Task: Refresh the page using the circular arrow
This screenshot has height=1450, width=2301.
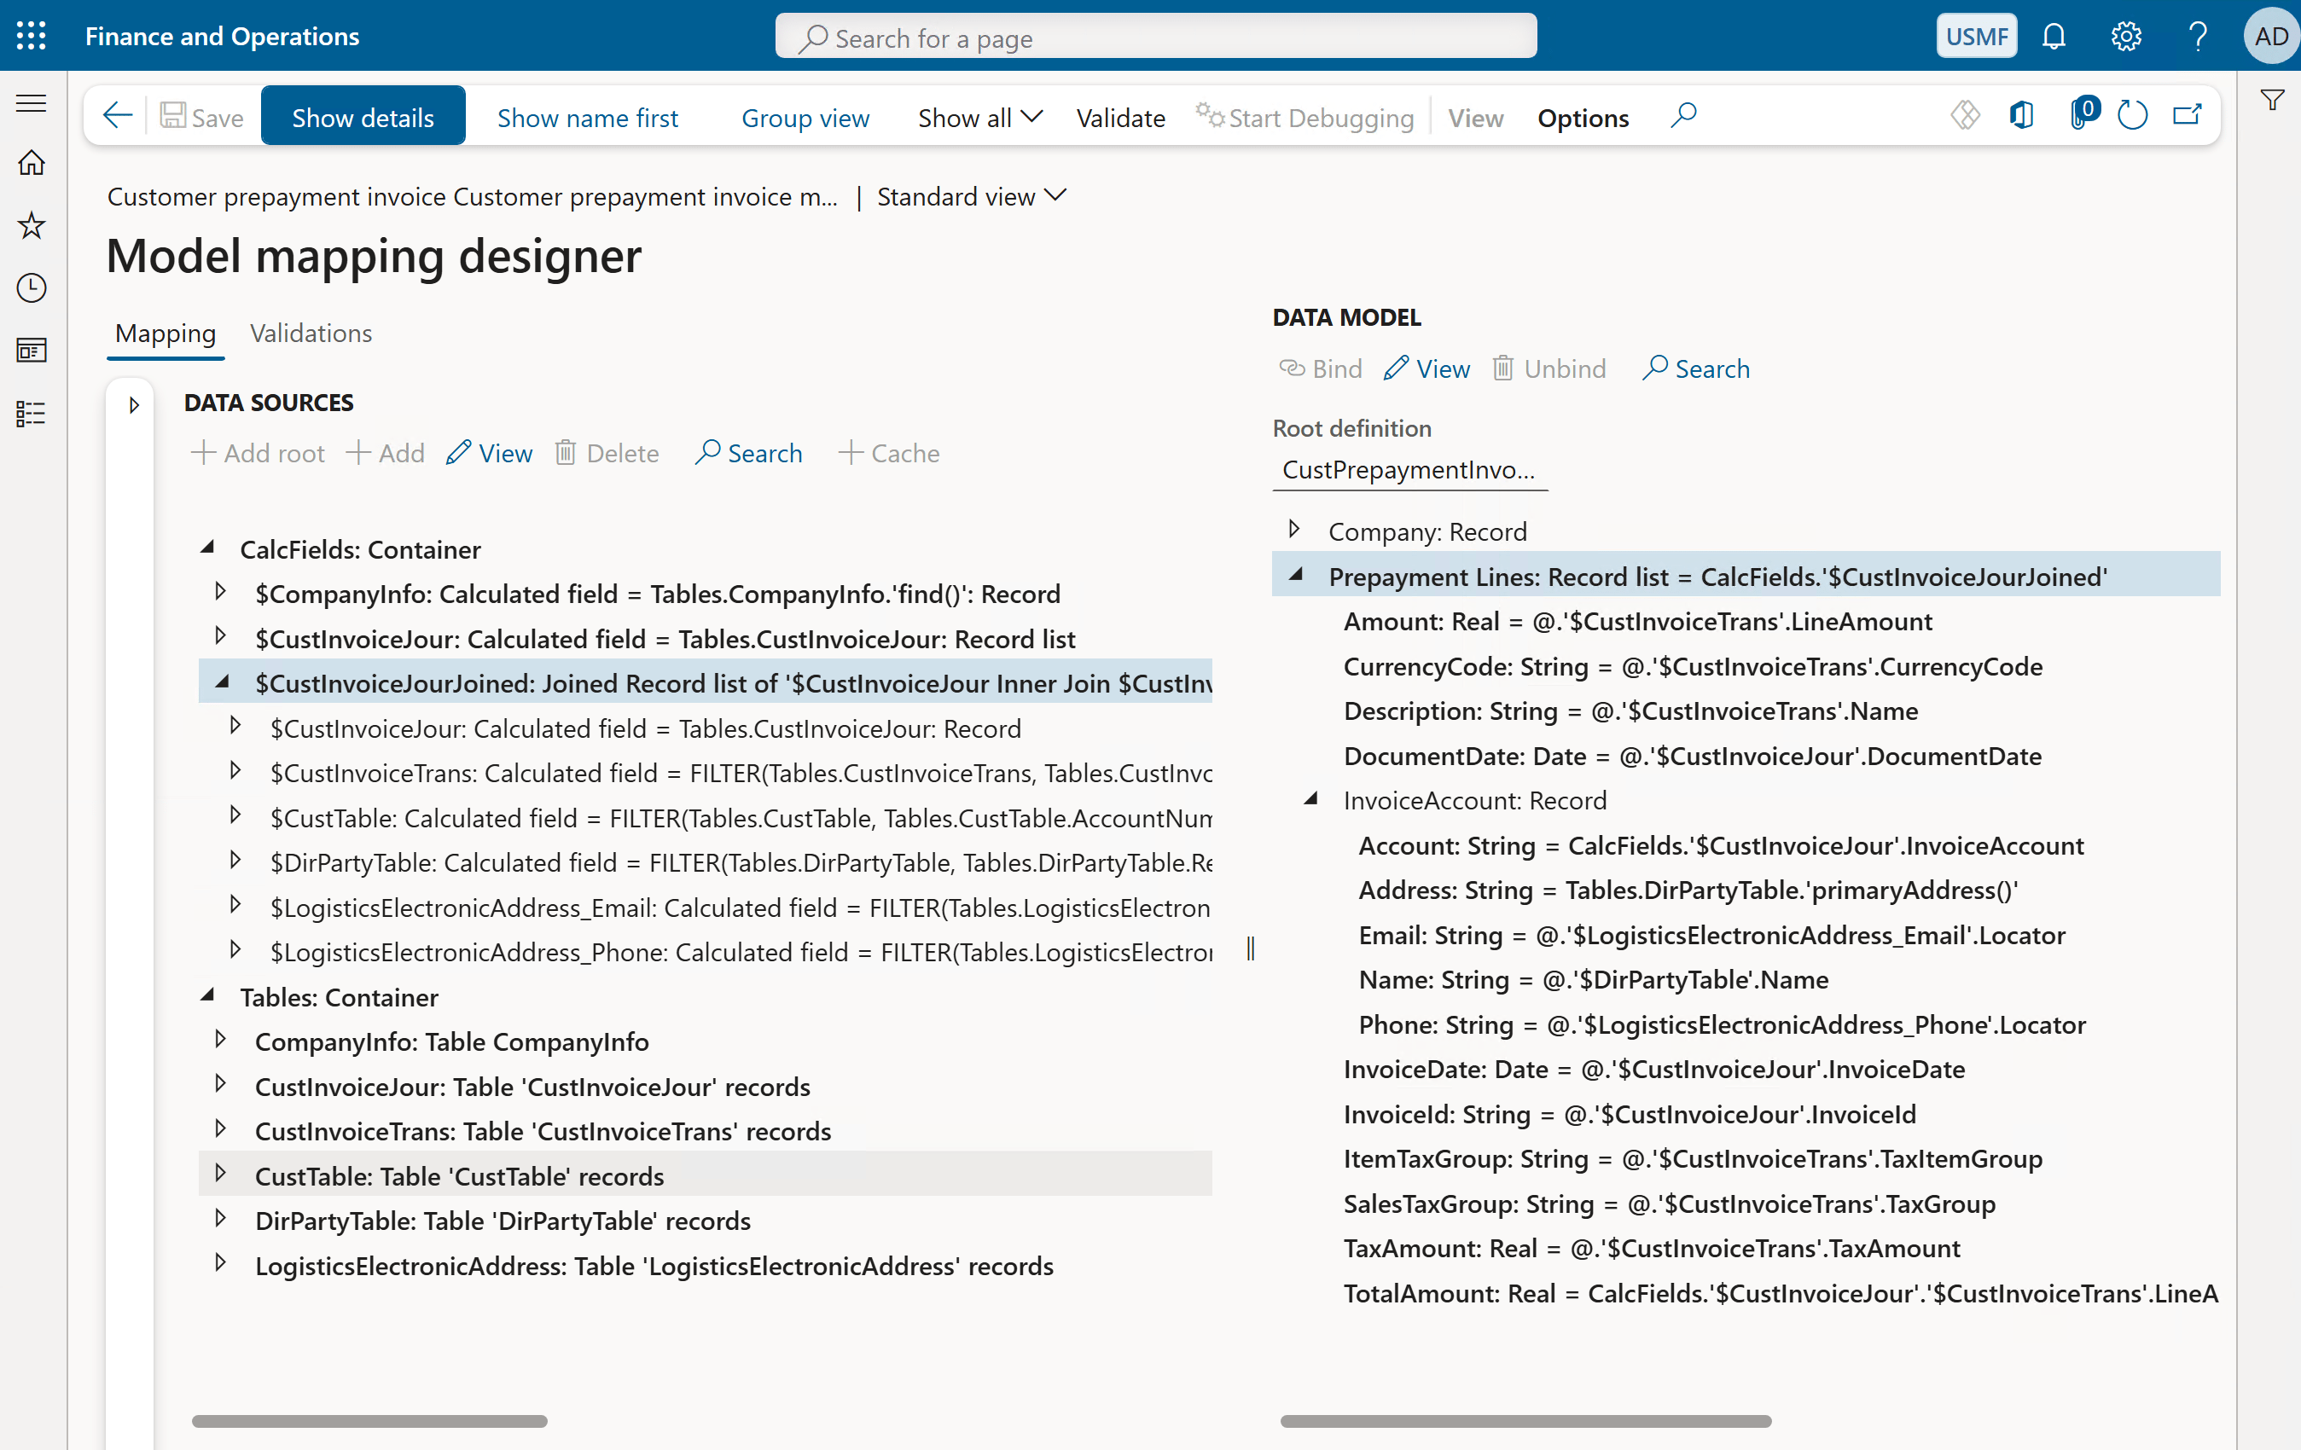Action: (x=2132, y=116)
